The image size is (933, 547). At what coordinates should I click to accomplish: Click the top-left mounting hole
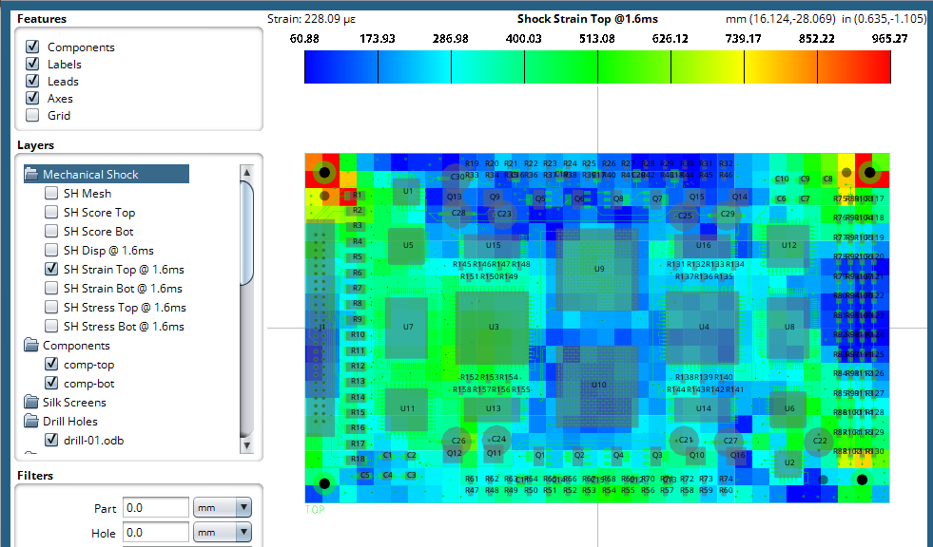[324, 173]
